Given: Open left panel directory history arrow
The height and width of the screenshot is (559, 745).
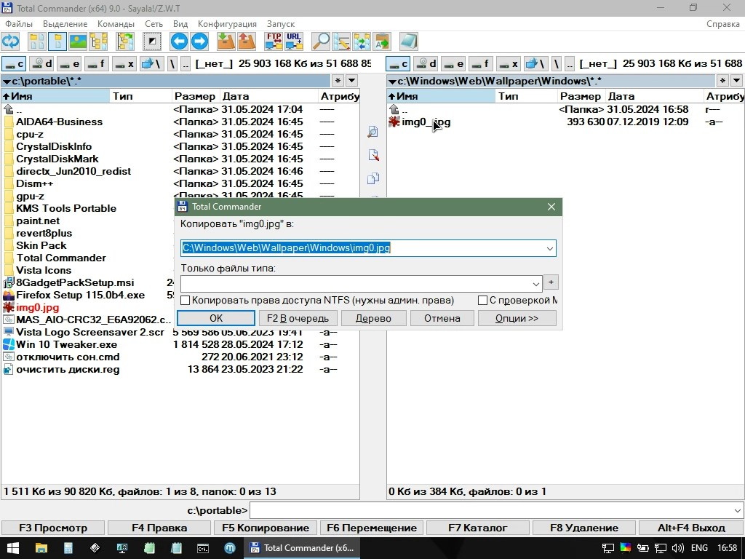Looking at the screenshot, I should (351, 81).
